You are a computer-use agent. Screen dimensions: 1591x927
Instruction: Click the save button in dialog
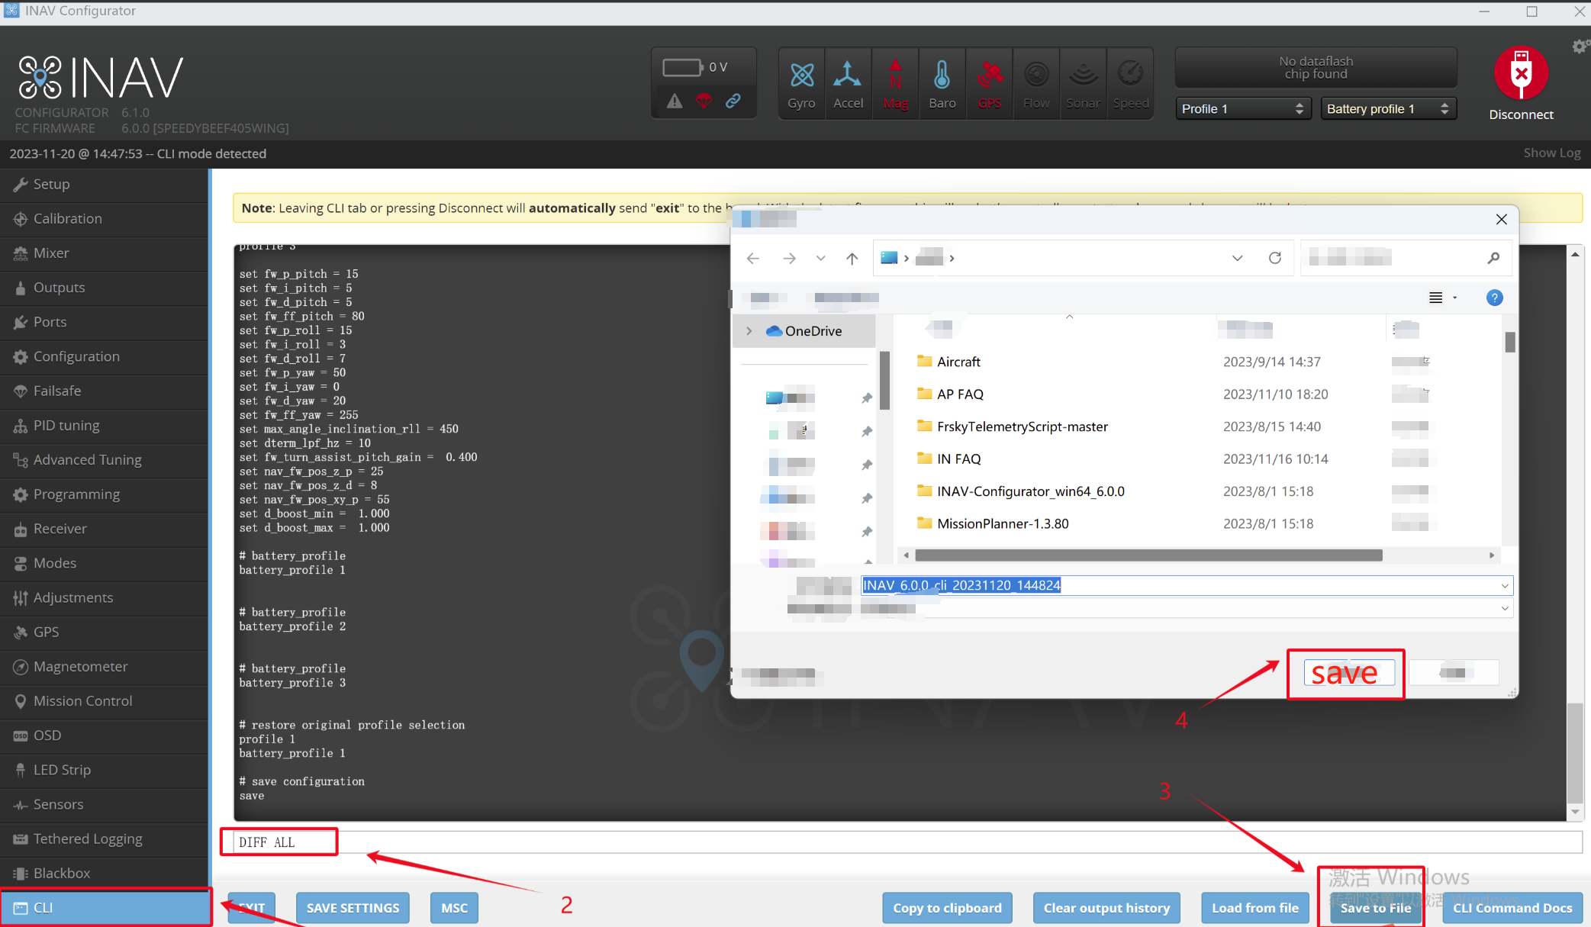pyautogui.click(x=1348, y=673)
